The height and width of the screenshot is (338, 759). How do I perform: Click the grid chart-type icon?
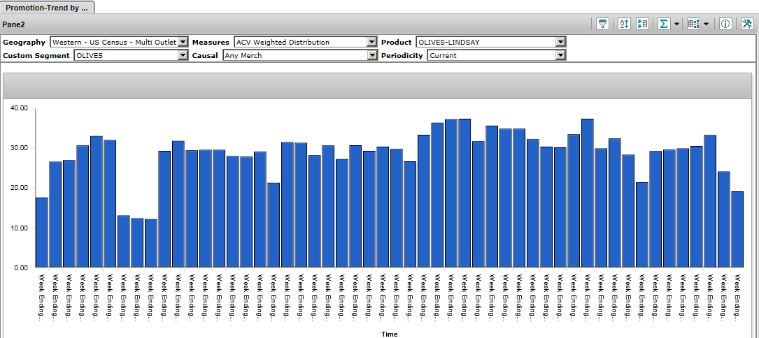coord(693,24)
